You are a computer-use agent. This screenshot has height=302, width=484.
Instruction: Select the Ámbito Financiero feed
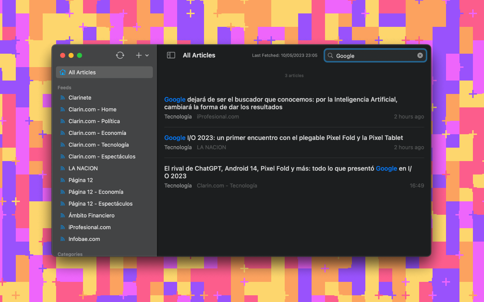[104, 215]
